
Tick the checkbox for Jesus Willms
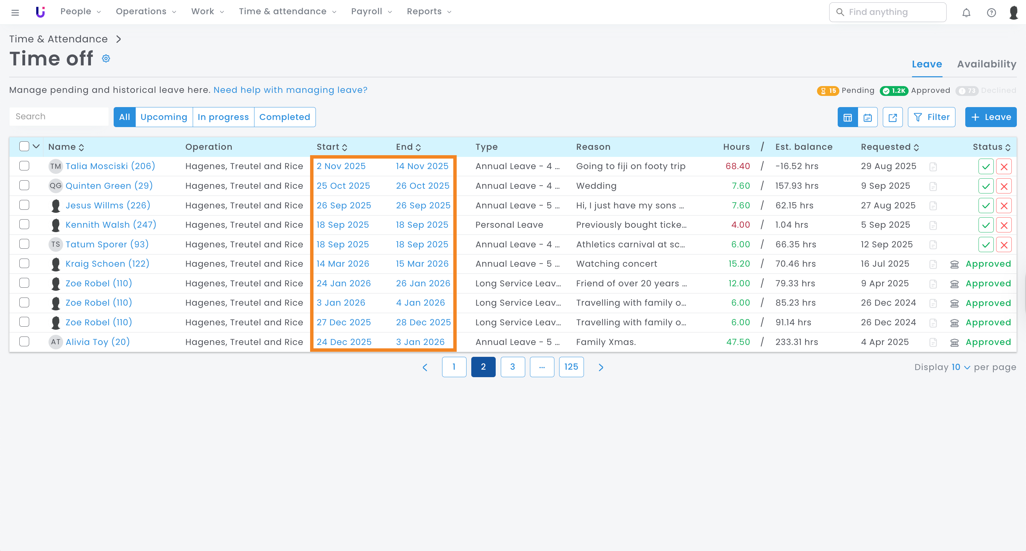24,205
